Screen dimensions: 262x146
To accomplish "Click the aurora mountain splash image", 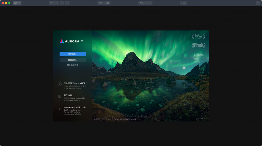I will point(150,76).
